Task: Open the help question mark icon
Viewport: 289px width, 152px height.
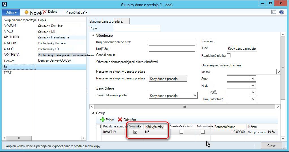Action: pyautogui.click(x=282, y=12)
